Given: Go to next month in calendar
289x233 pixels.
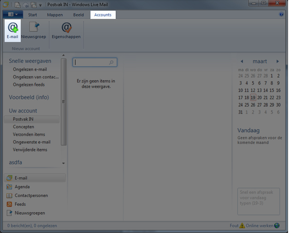Looking at the screenshot, I should [x=277, y=61].
